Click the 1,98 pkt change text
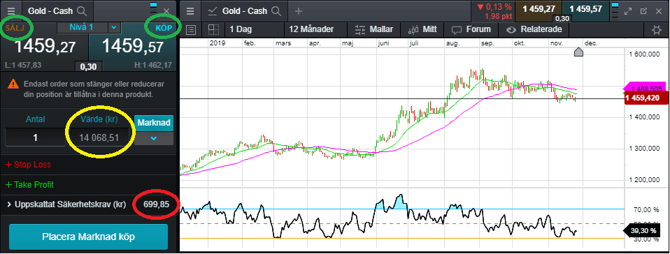 pos(497,16)
